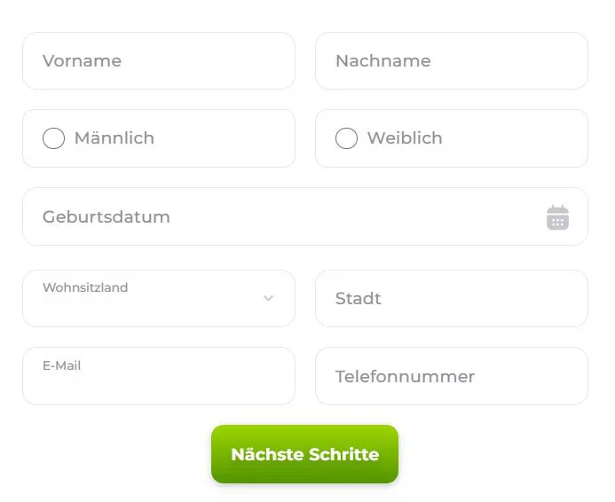The height and width of the screenshot is (502, 615).
Task: Click the Nachname placeholder text
Action: (x=383, y=60)
